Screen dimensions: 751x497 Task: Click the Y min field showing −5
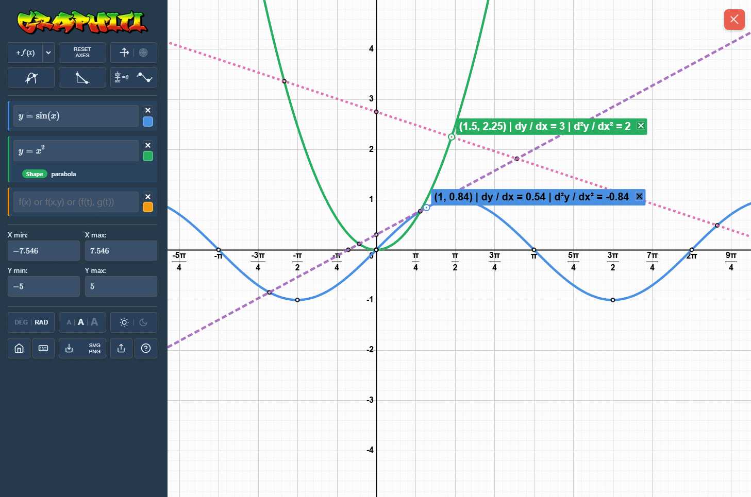point(44,286)
